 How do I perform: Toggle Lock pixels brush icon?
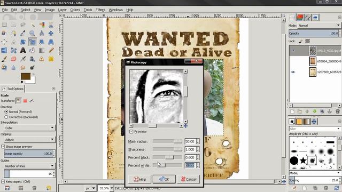coord(300,41)
